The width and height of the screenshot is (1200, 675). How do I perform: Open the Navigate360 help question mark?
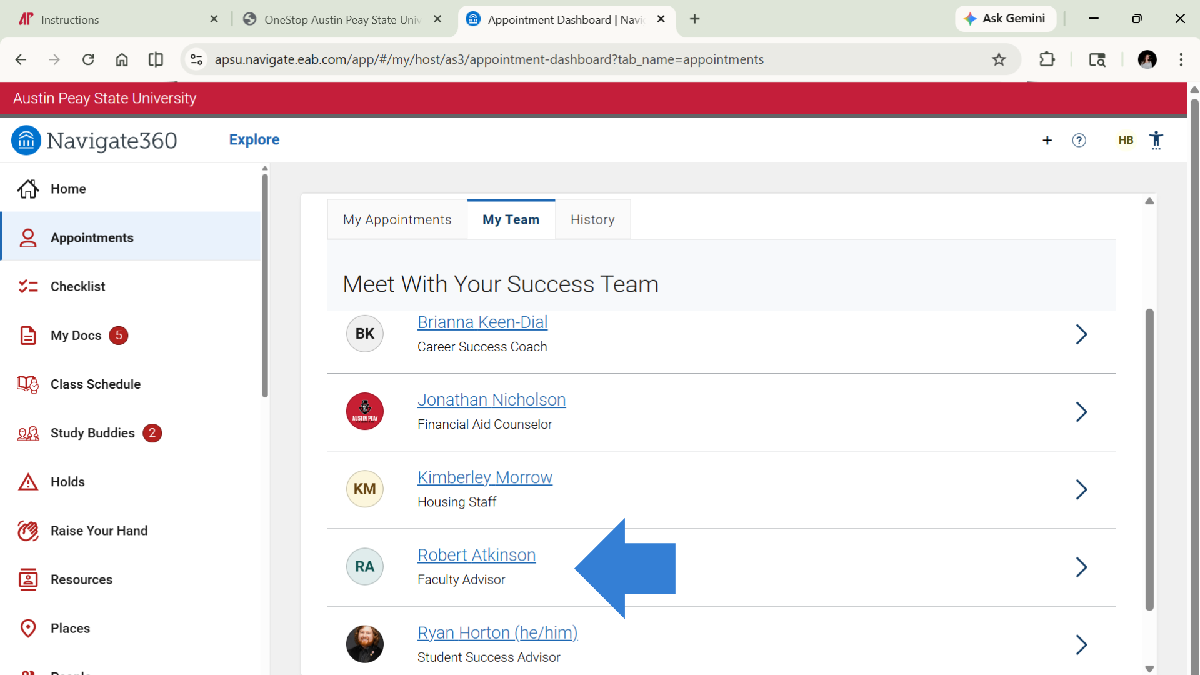click(x=1079, y=140)
